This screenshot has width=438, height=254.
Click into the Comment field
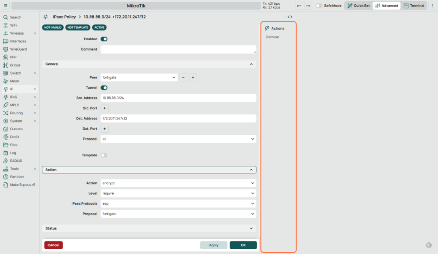[178, 50]
